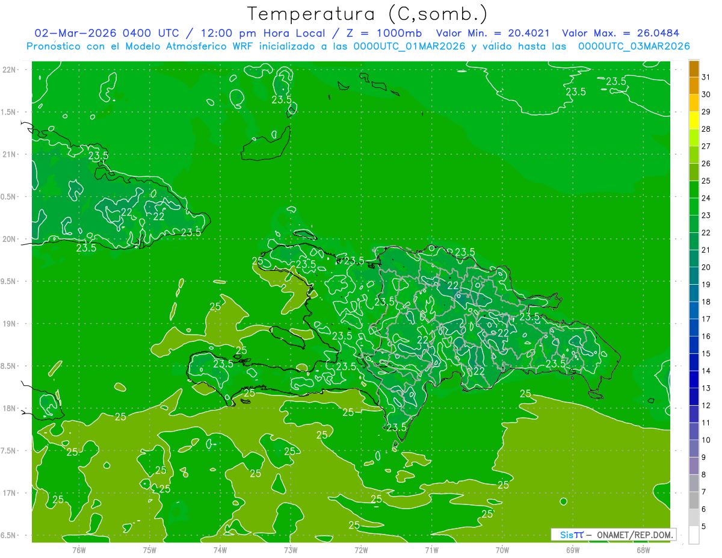Click the '71W' longitude label

pos(431,550)
